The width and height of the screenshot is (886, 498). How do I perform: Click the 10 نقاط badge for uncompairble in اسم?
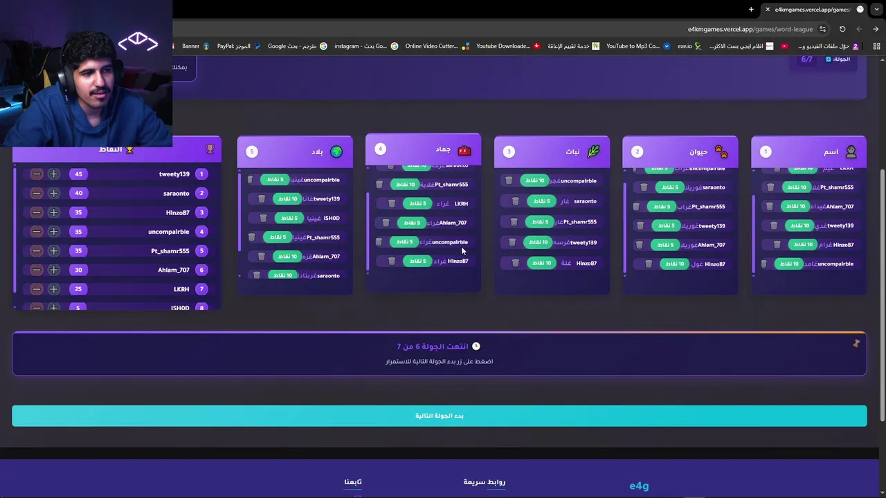(789, 264)
